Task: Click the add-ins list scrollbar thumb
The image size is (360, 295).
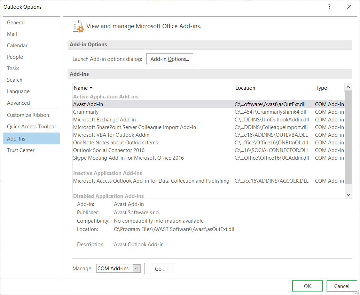Action: [348, 137]
